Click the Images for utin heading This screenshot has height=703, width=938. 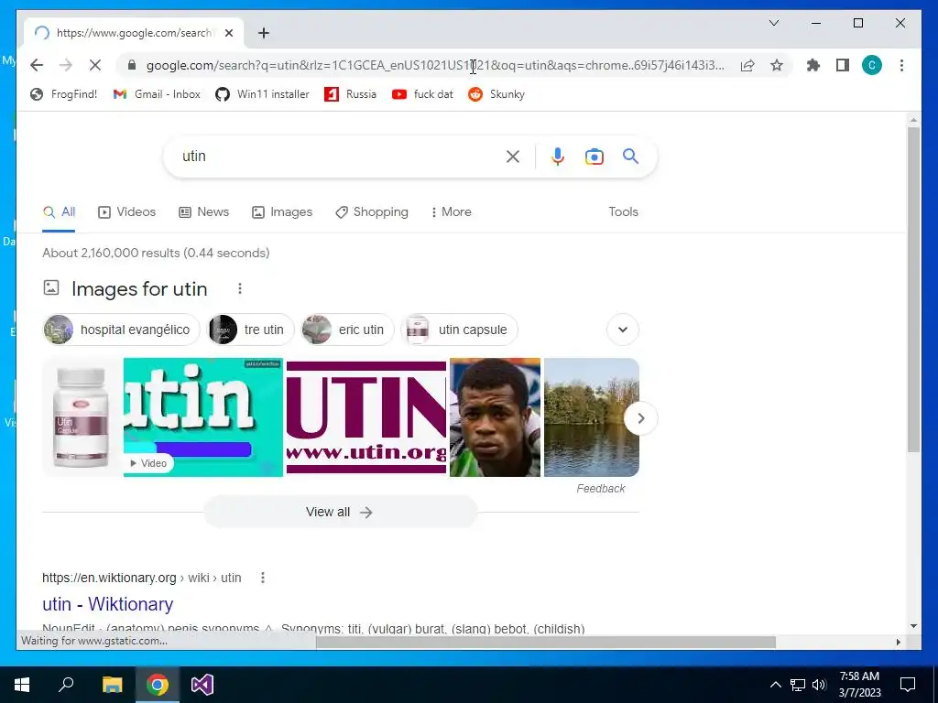pos(139,288)
